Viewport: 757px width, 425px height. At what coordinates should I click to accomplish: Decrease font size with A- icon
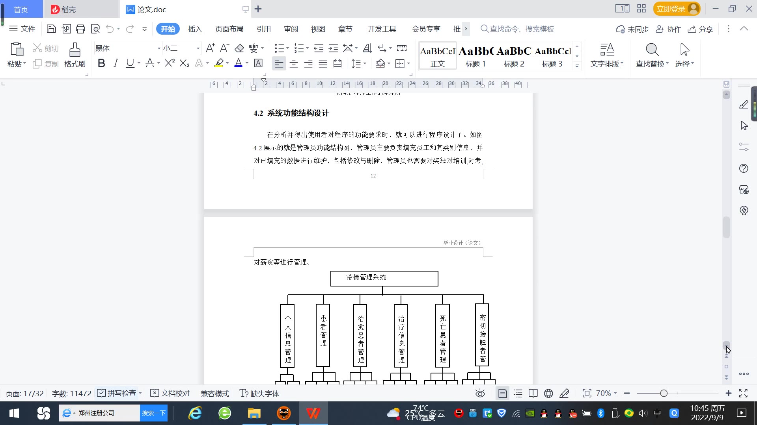[x=225, y=48]
